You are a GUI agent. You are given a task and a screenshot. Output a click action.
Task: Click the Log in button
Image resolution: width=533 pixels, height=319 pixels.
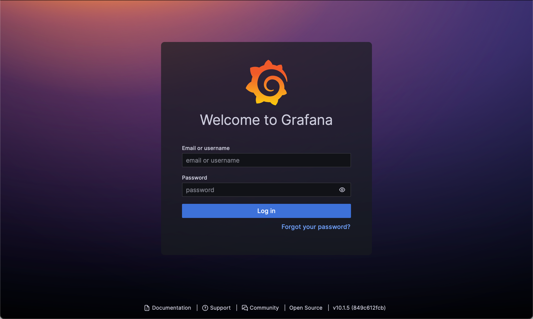coord(266,211)
